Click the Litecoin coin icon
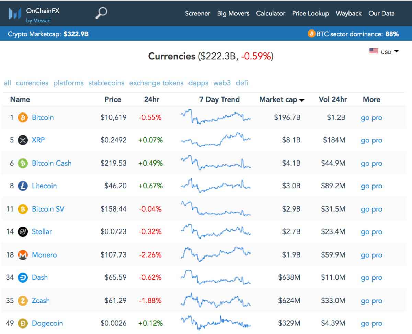Image resolution: width=412 pixels, height=334 pixels. [23, 186]
